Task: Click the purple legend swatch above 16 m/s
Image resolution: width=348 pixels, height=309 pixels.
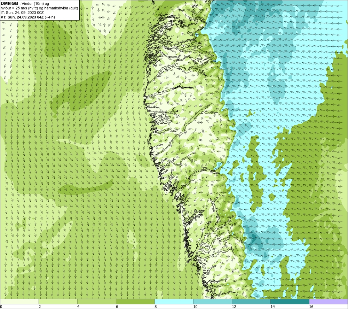Action: pos(329,301)
